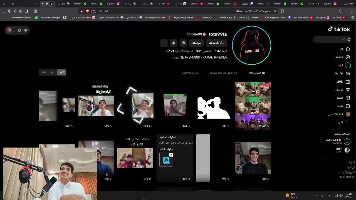The image size is (356, 200).
Task: Open the Explore compass icon in sidebar
Action: [348, 57]
